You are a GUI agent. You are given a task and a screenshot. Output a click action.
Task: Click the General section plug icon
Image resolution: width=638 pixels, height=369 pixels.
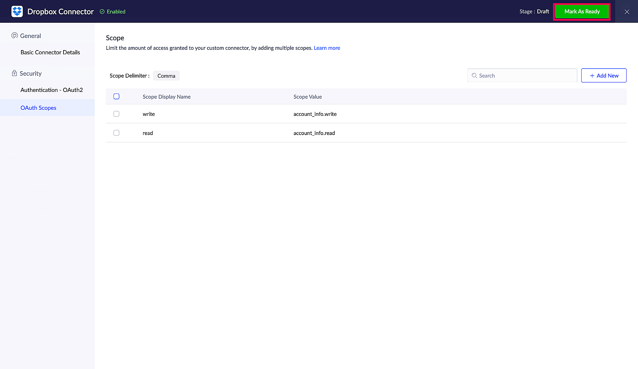tap(14, 35)
